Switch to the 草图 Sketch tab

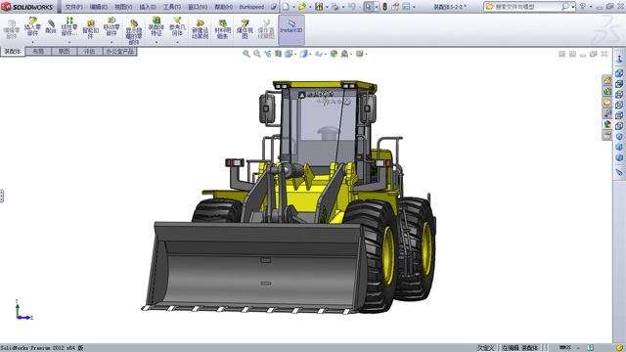[64, 51]
